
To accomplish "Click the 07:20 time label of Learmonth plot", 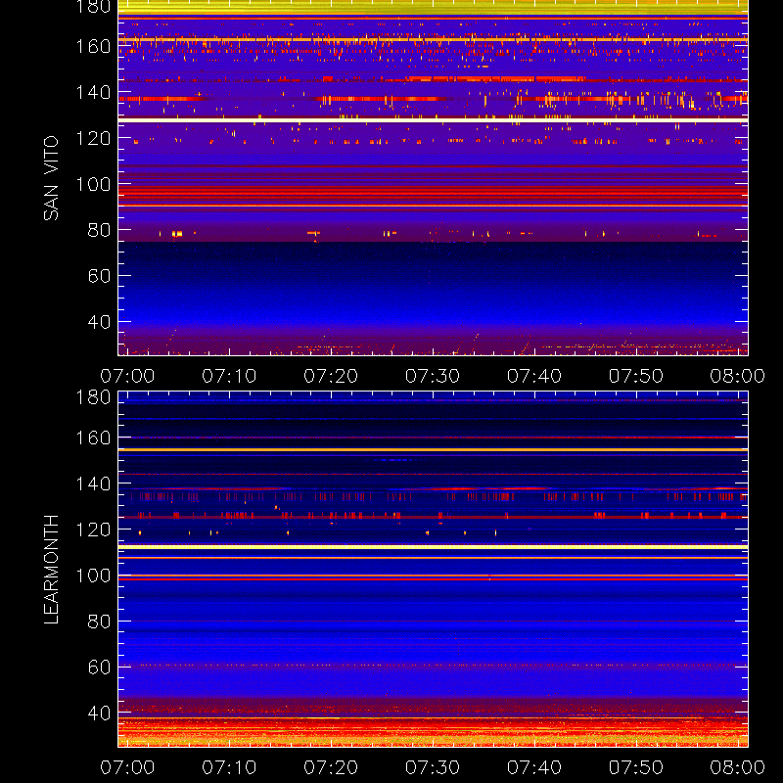I will [x=331, y=767].
